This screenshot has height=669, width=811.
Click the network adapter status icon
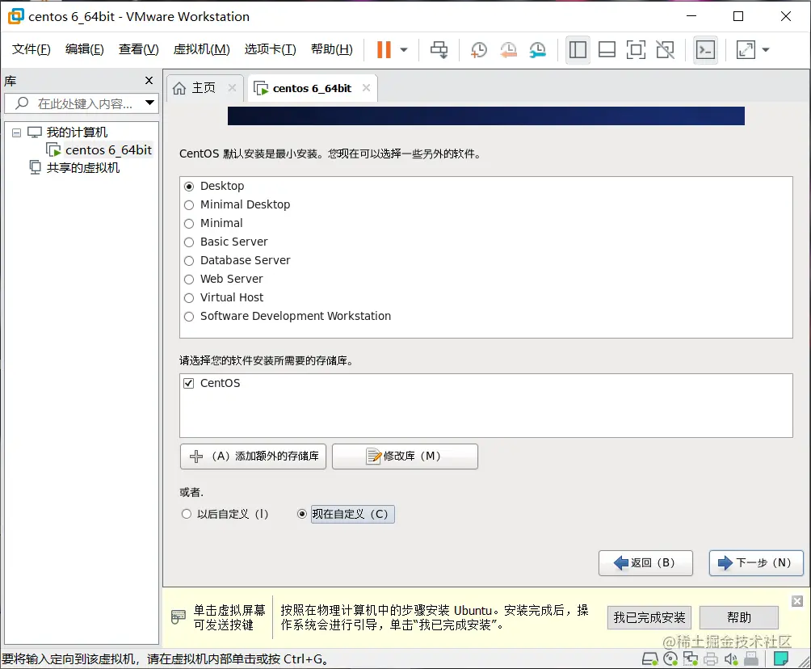691,658
